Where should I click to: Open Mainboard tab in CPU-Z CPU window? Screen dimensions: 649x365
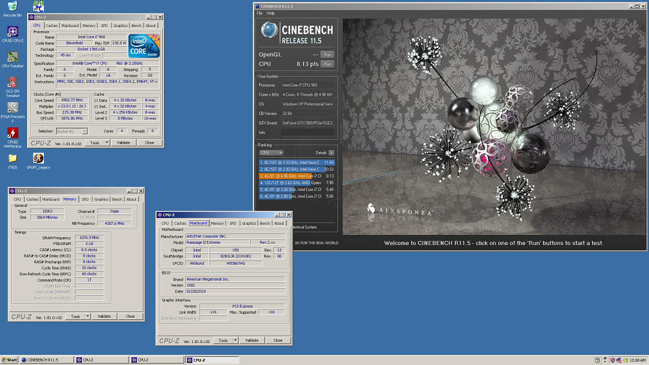pos(69,26)
